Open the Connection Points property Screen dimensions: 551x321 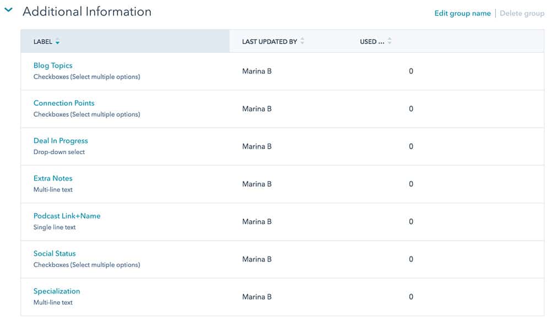[x=63, y=103]
